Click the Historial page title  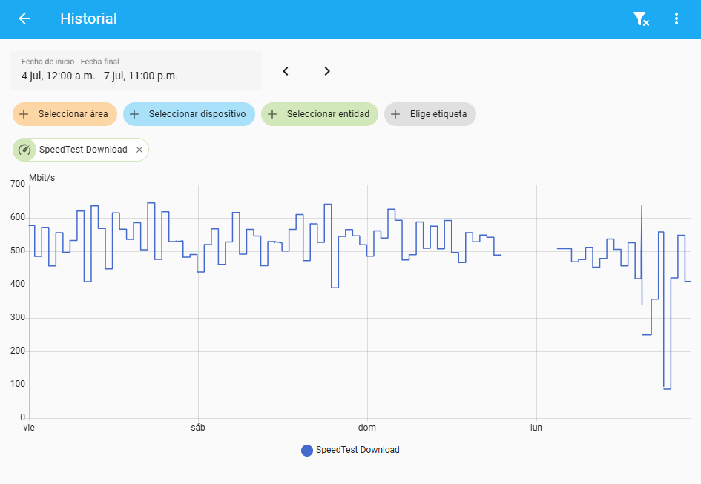(x=88, y=19)
